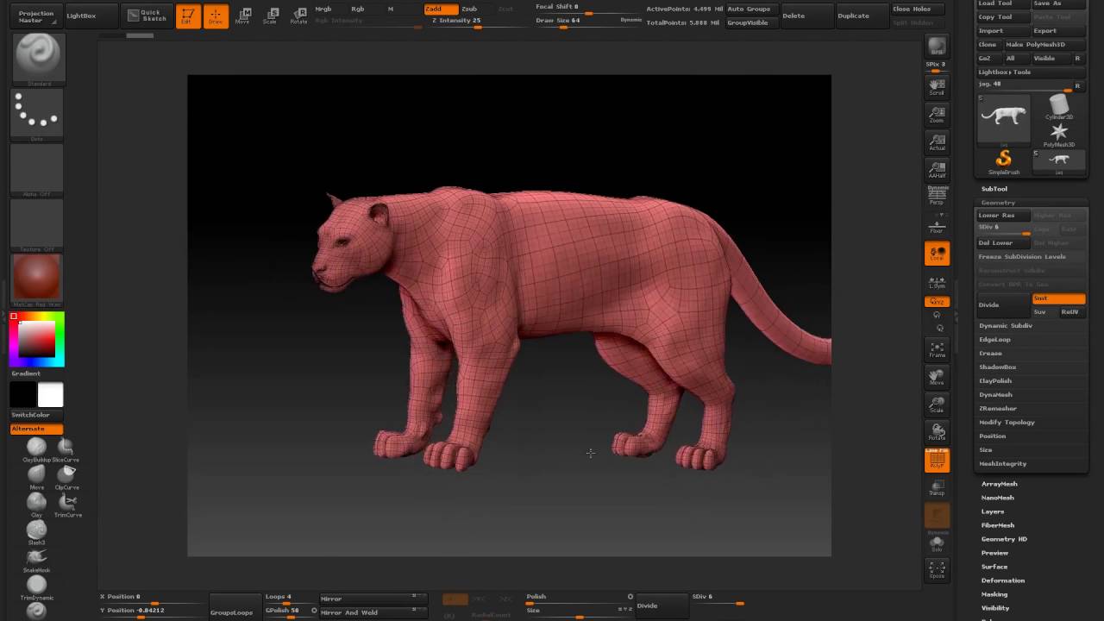
Task: Click the Del Lower button
Action: [x=1003, y=242]
